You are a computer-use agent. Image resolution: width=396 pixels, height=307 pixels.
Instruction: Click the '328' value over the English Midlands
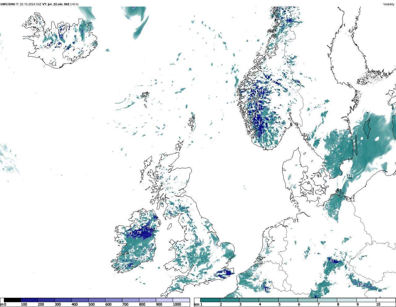[196, 255]
